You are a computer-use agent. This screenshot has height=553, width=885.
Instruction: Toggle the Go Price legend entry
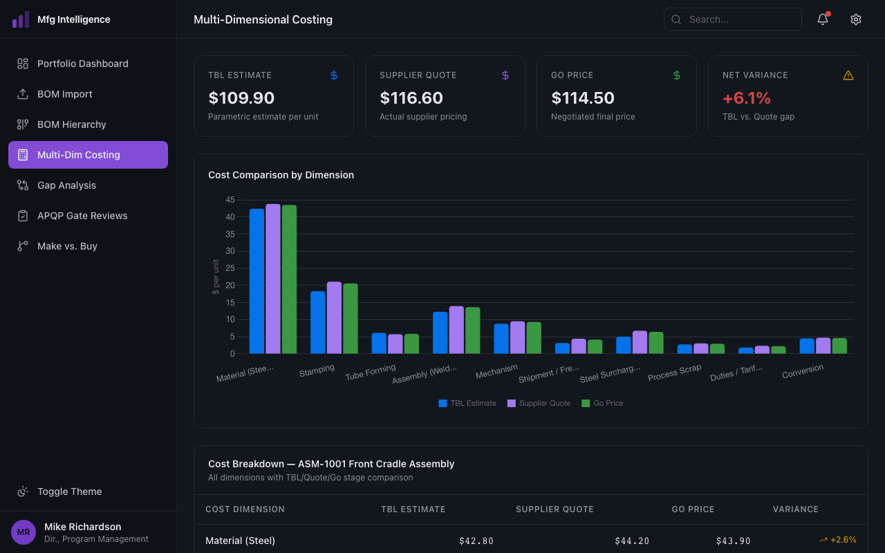point(602,402)
